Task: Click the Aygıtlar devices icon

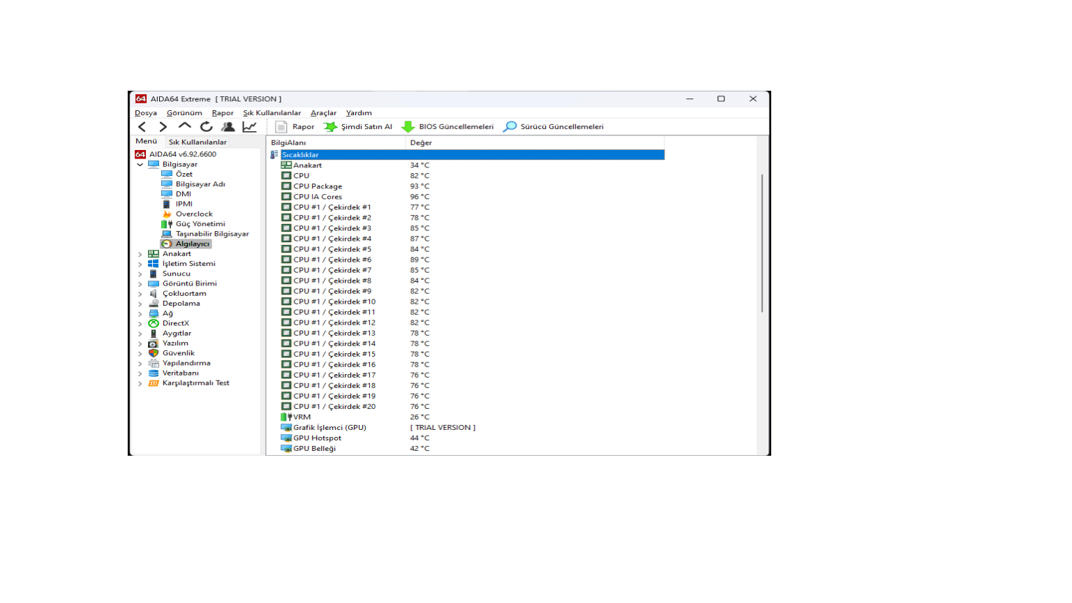Action: pyautogui.click(x=154, y=334)
